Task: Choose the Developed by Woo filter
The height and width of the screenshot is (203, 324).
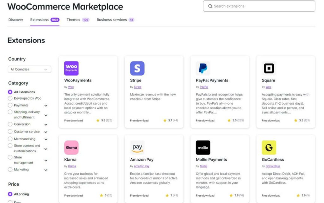Action: pyautogui.click(x=10, y=98)
